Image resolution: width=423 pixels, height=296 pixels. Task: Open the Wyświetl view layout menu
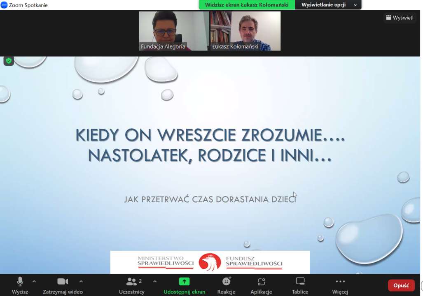[399, 18]
